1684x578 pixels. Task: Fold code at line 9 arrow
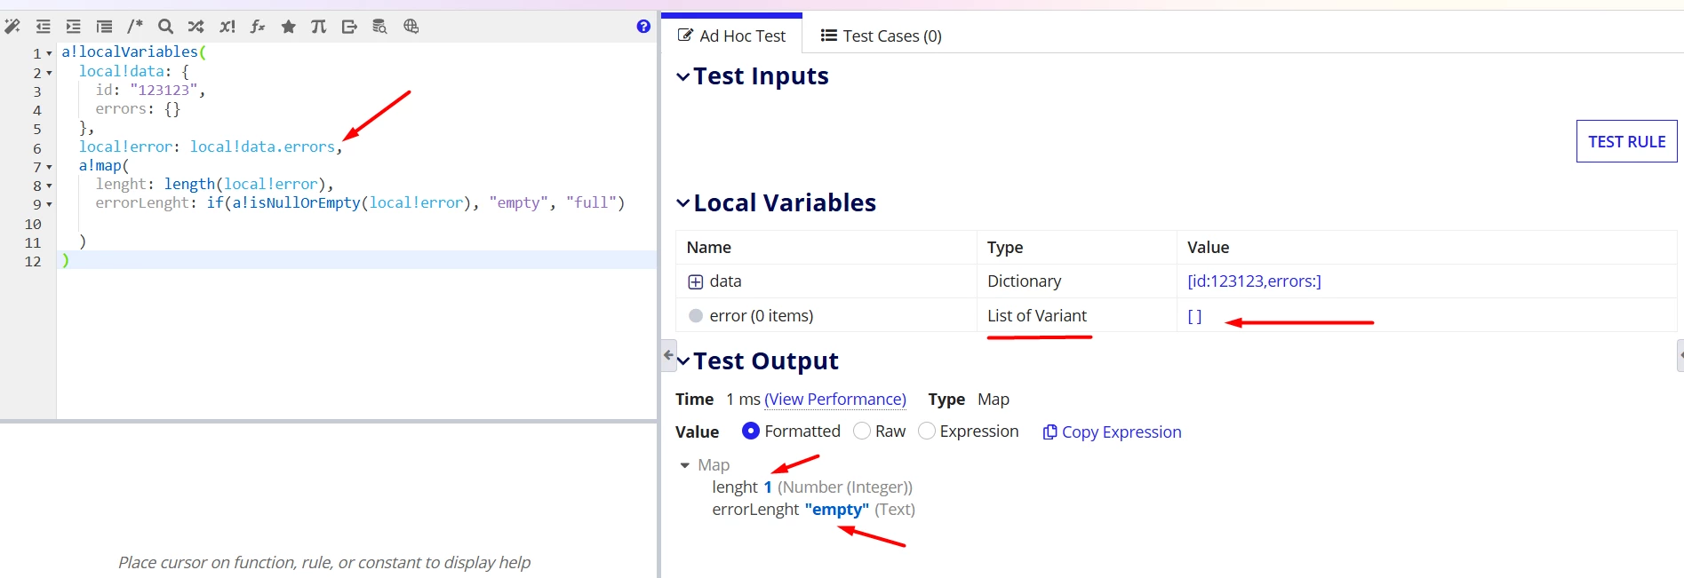49,204
